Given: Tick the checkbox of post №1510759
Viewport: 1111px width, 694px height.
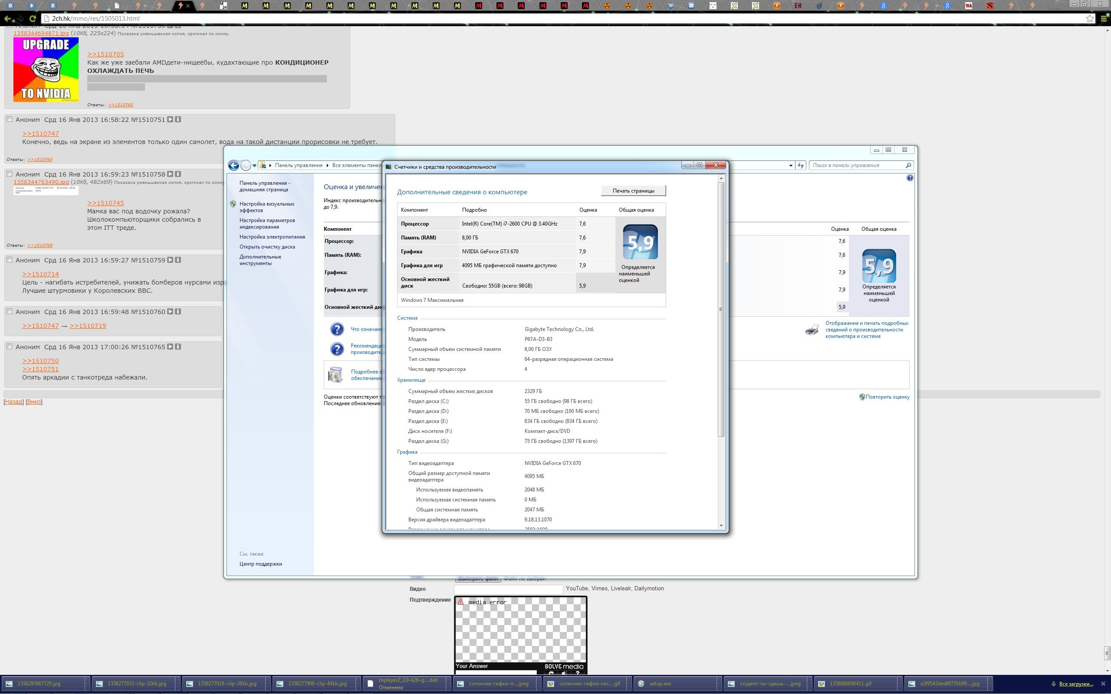Looking at the screenshot, I should tap(9, 260).
